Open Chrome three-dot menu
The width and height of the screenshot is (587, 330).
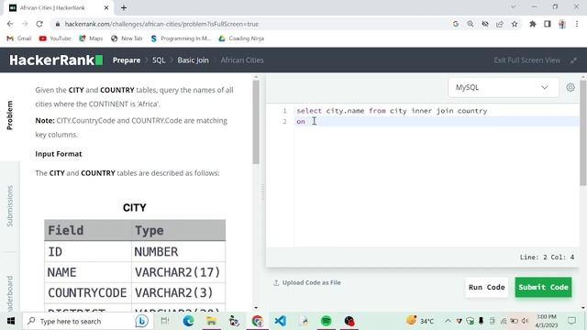pos(577,24)
